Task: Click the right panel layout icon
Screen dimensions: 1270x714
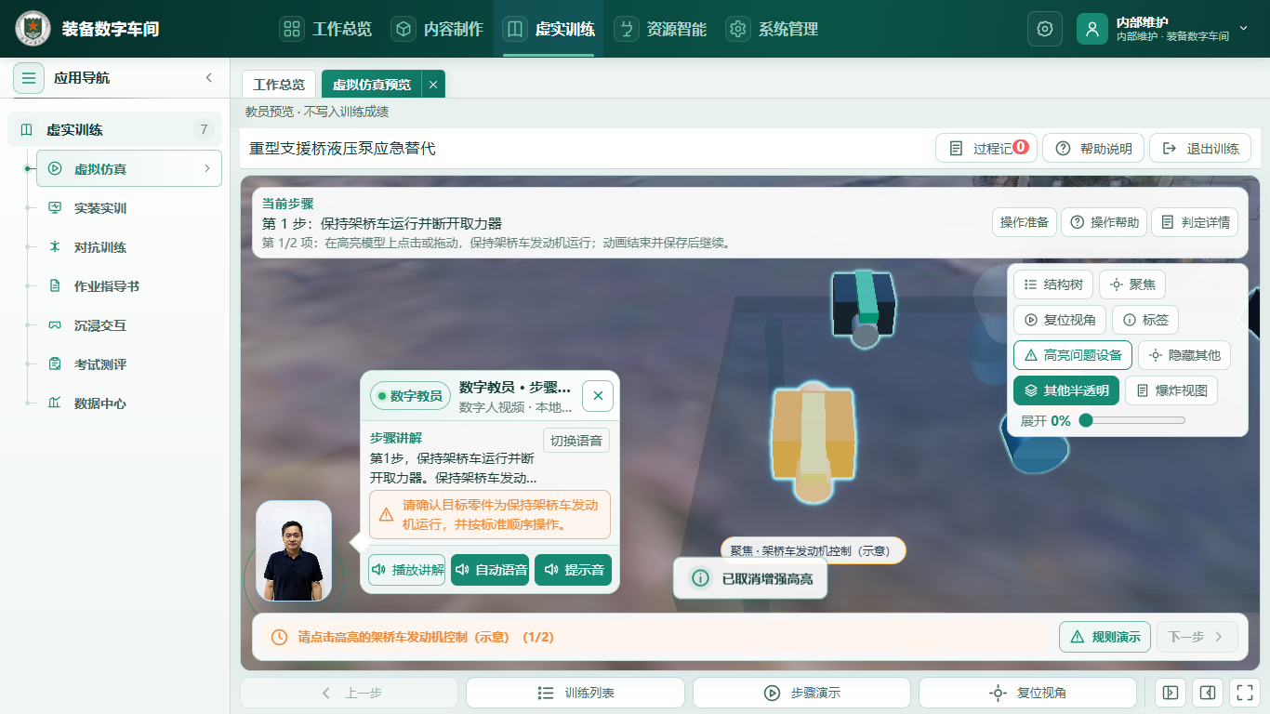Action: pos(1207,693)
